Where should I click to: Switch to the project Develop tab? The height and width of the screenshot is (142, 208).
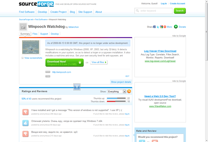click(55, 34)
